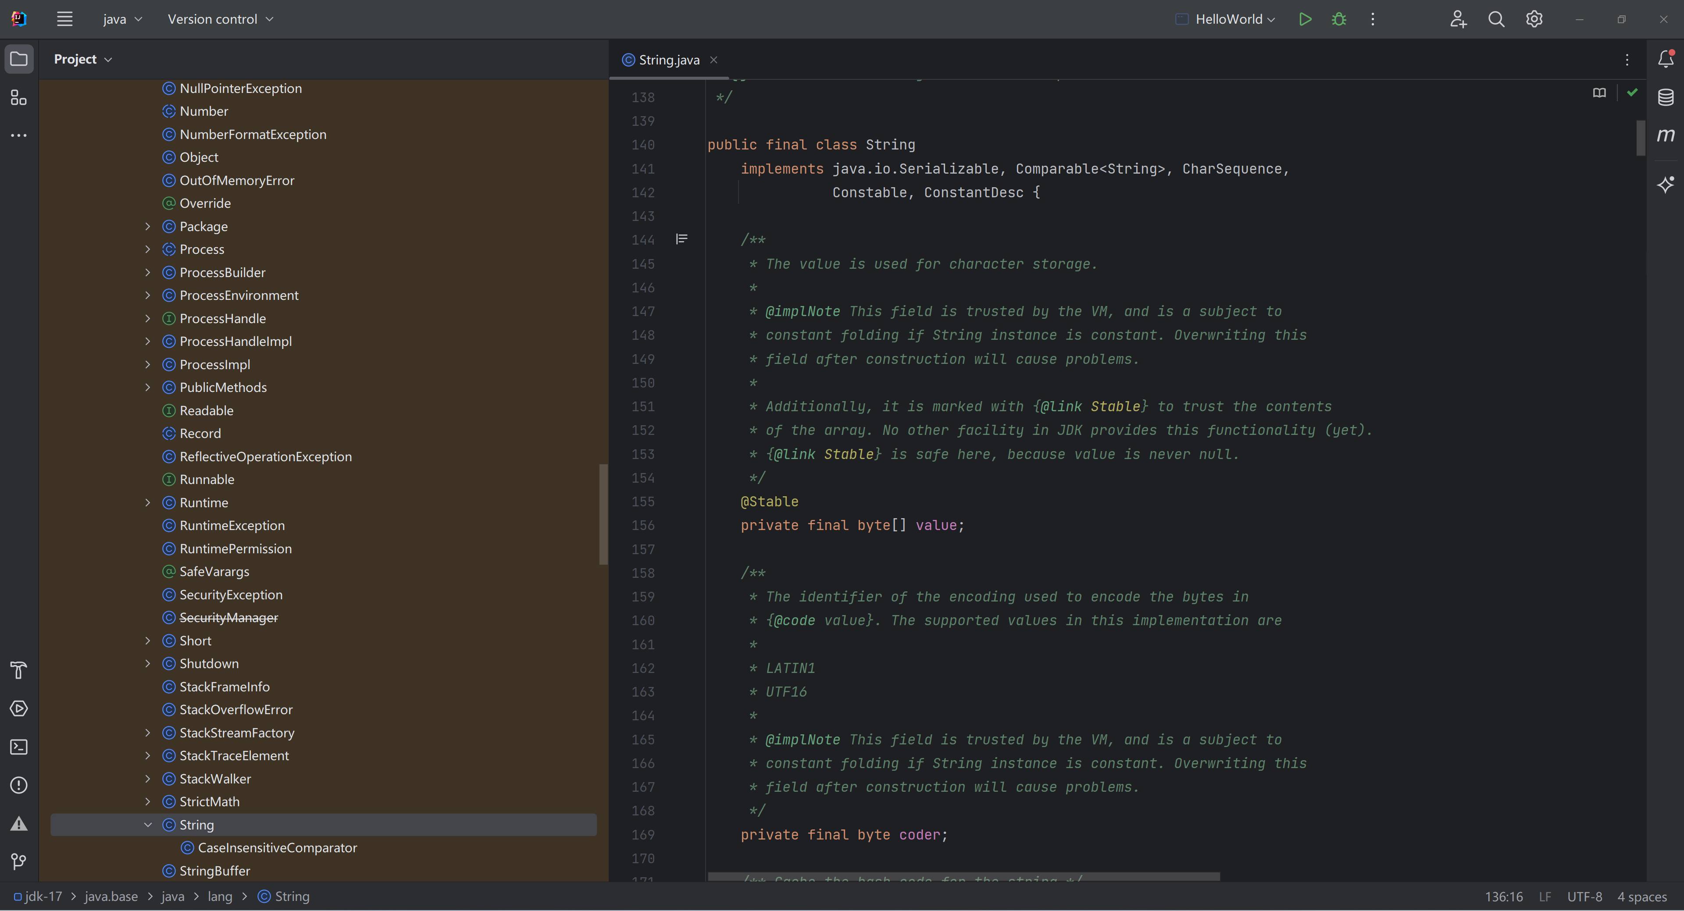Expand the StrictMath tree node
The image size is (1684, 911).
tap(148, 801)
